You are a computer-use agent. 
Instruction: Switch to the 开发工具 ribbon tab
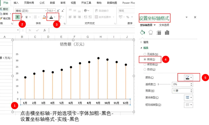coord(86,3)
